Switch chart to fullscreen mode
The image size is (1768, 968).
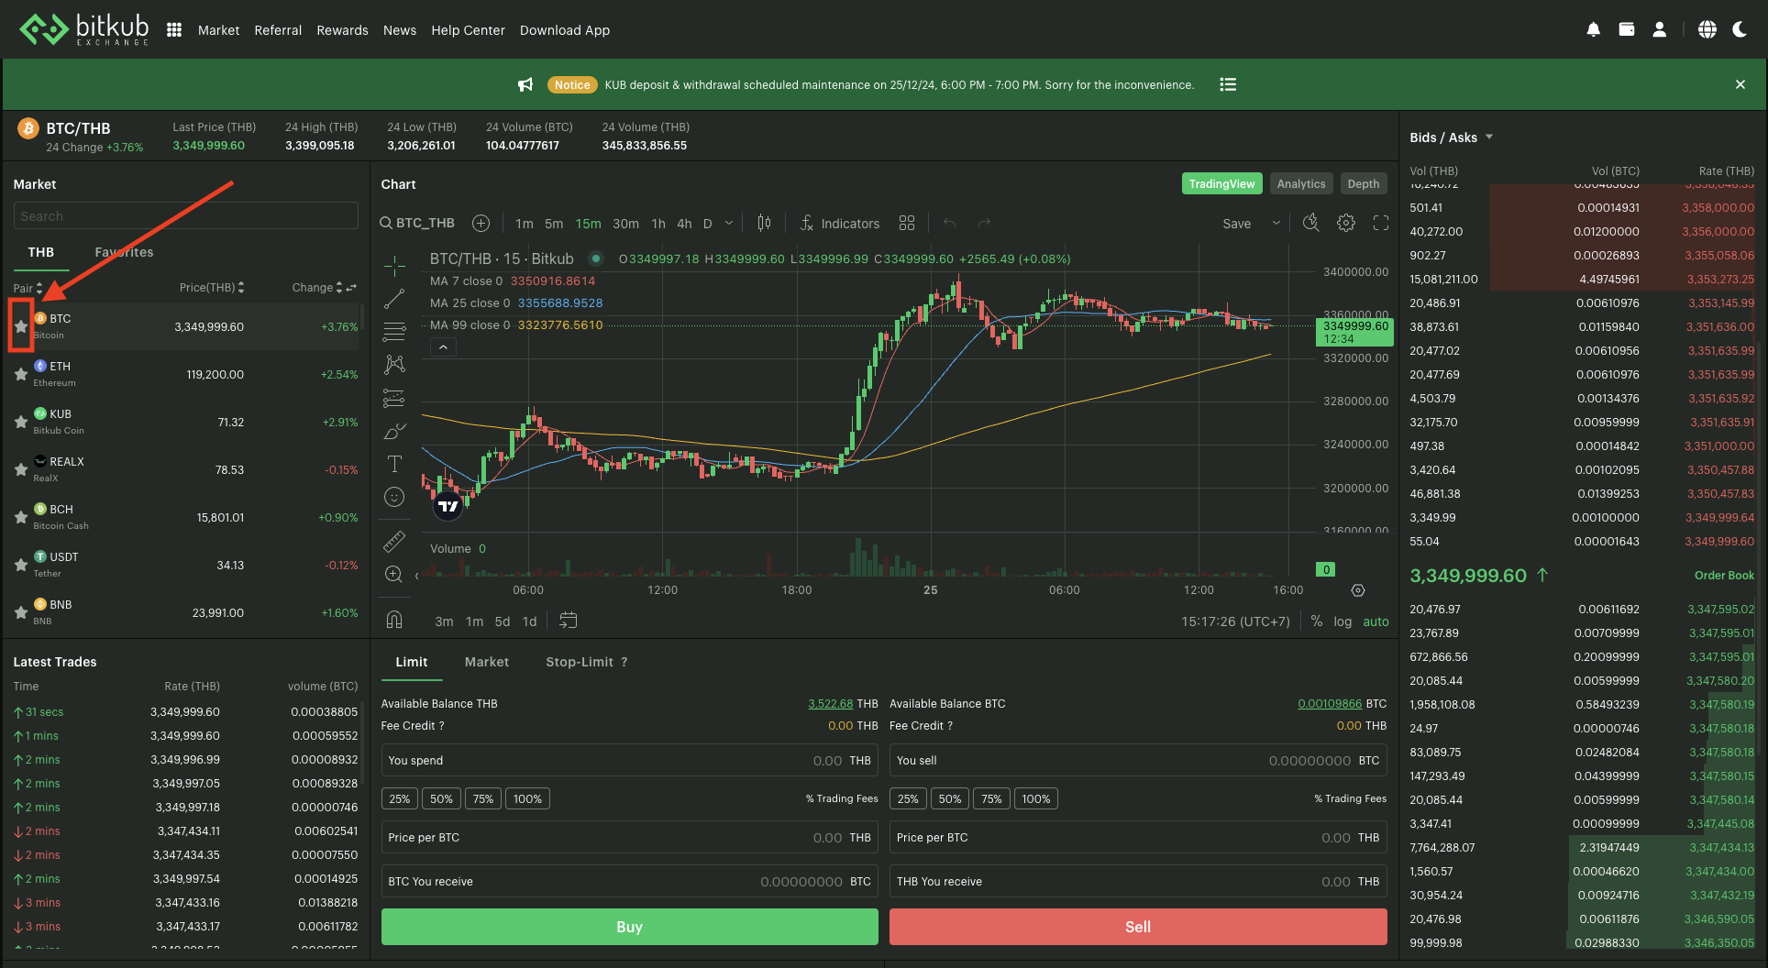(1381, 223)
